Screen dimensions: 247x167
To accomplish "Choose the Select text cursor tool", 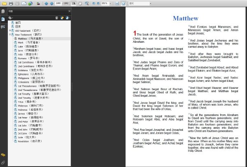I will [73, 3].
